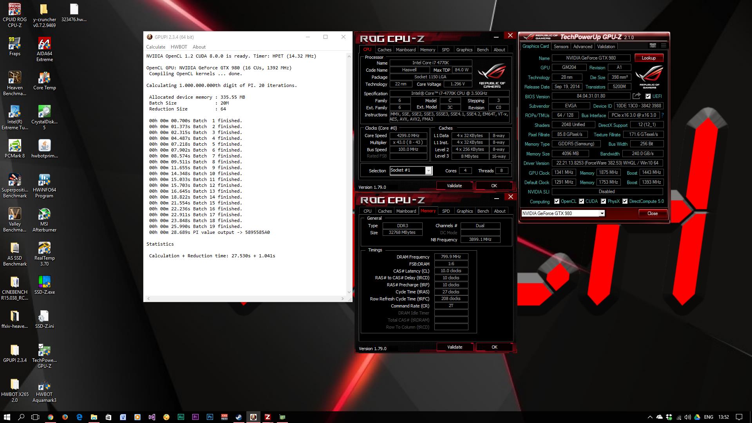This screenshot has height=423, width=752.
Task: Switch to the Sensors tab in GPU-Z
Action: [x=561, y=46]
